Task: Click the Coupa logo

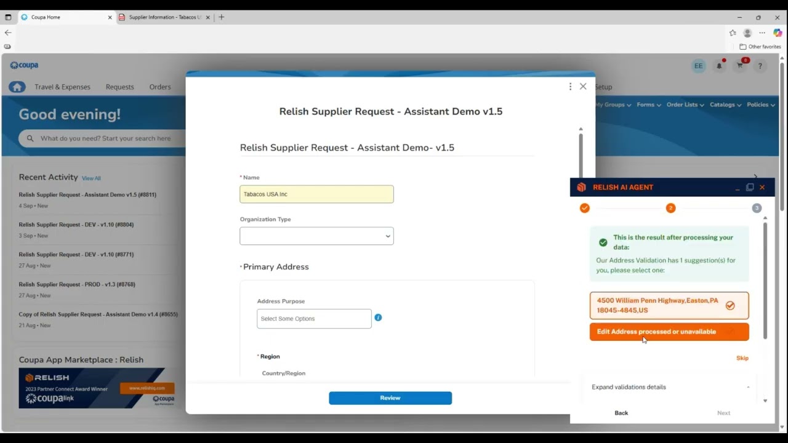Action: click(24, 65)
